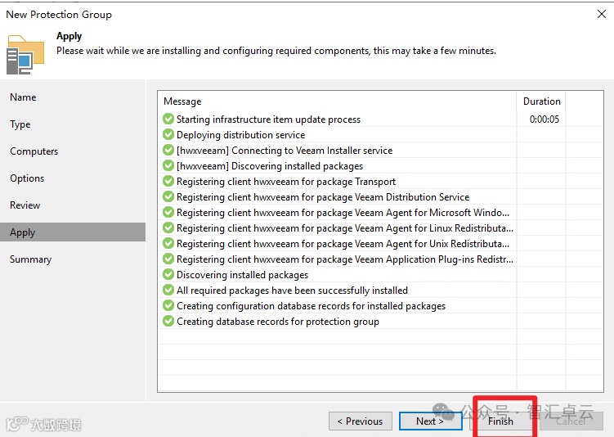
Task: Select row for Veeam Agent for Microsoft Windo...
Action: [x=343, y=213]
